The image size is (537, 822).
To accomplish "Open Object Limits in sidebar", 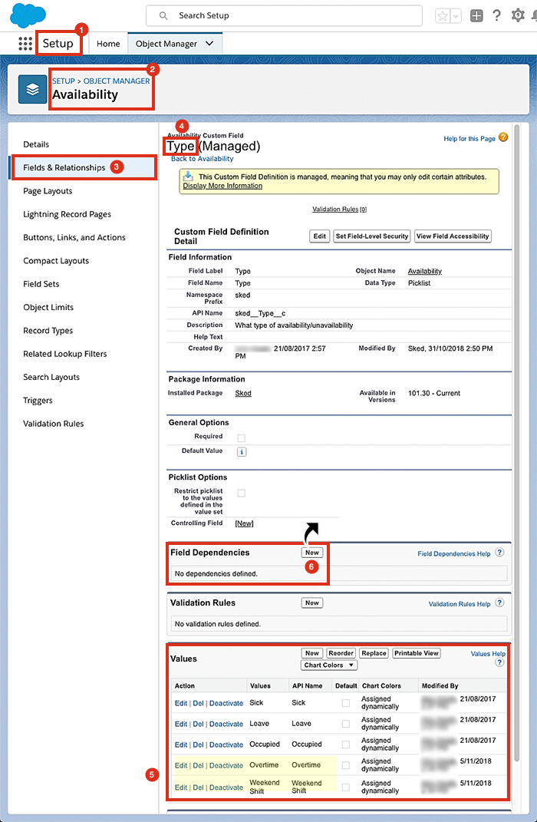I will point(48,307).
